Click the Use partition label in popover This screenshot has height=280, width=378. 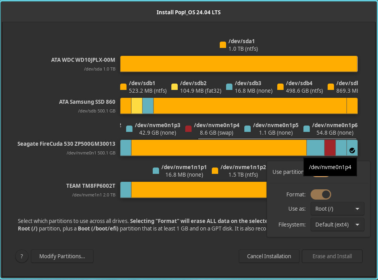point(288,172)
